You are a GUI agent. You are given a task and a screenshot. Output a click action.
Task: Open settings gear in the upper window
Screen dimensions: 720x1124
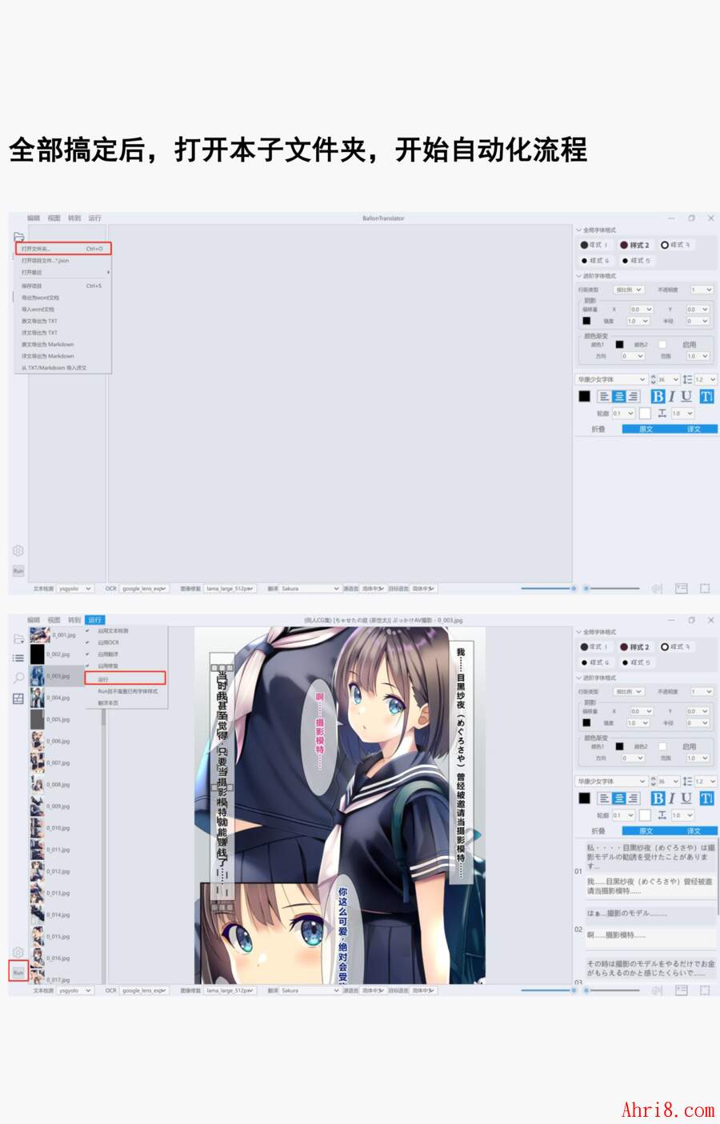pyautogui.click(x=18, y=550)
